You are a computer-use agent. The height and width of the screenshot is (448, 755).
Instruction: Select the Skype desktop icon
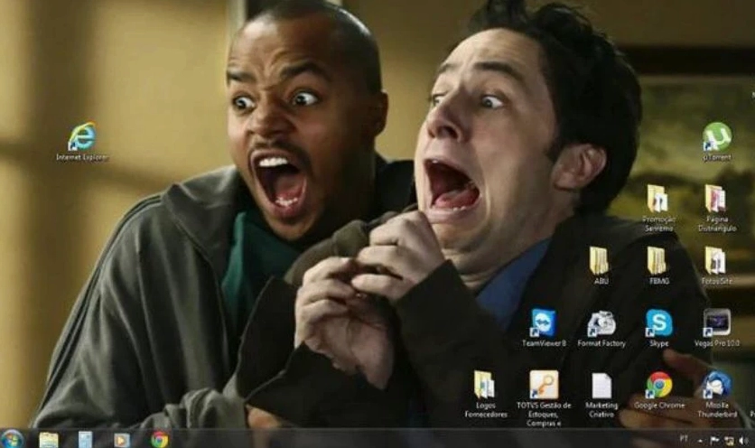pos(658,323)
